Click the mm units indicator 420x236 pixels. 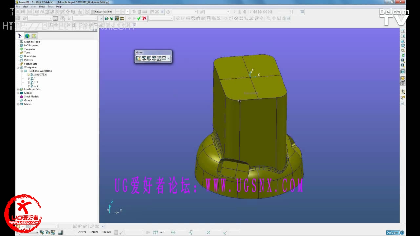tap(162, 232)
